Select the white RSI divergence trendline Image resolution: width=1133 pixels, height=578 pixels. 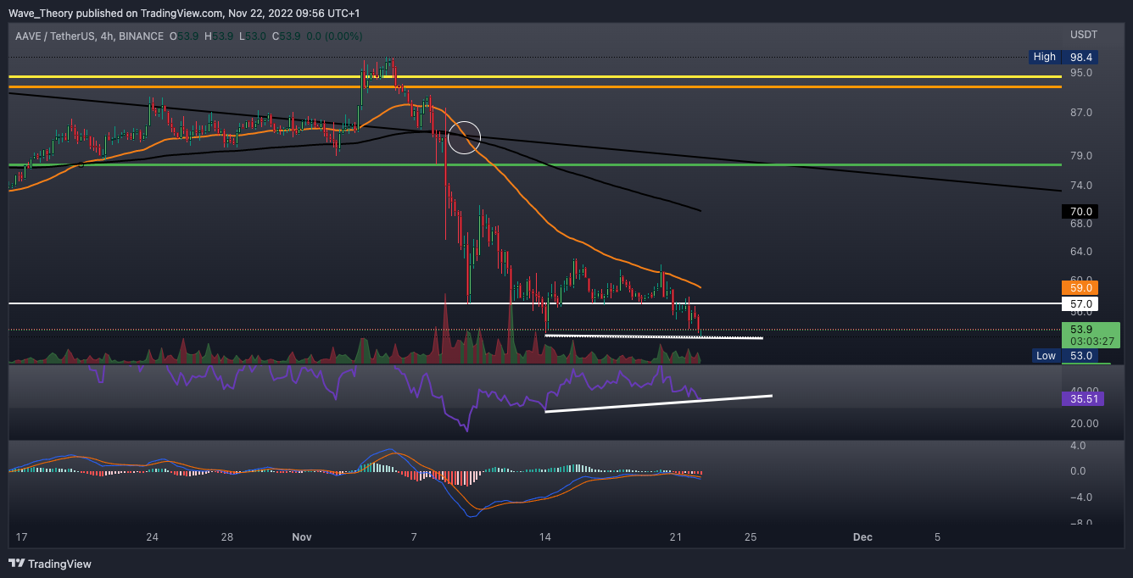pyautogui.click(x=658, y=403)
